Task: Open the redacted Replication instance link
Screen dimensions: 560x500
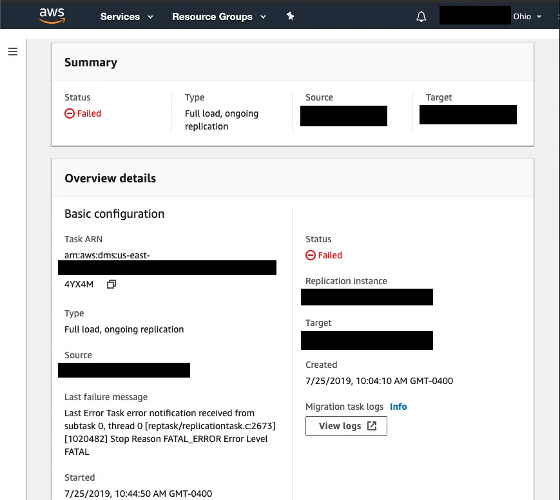Action: (367, 297)
